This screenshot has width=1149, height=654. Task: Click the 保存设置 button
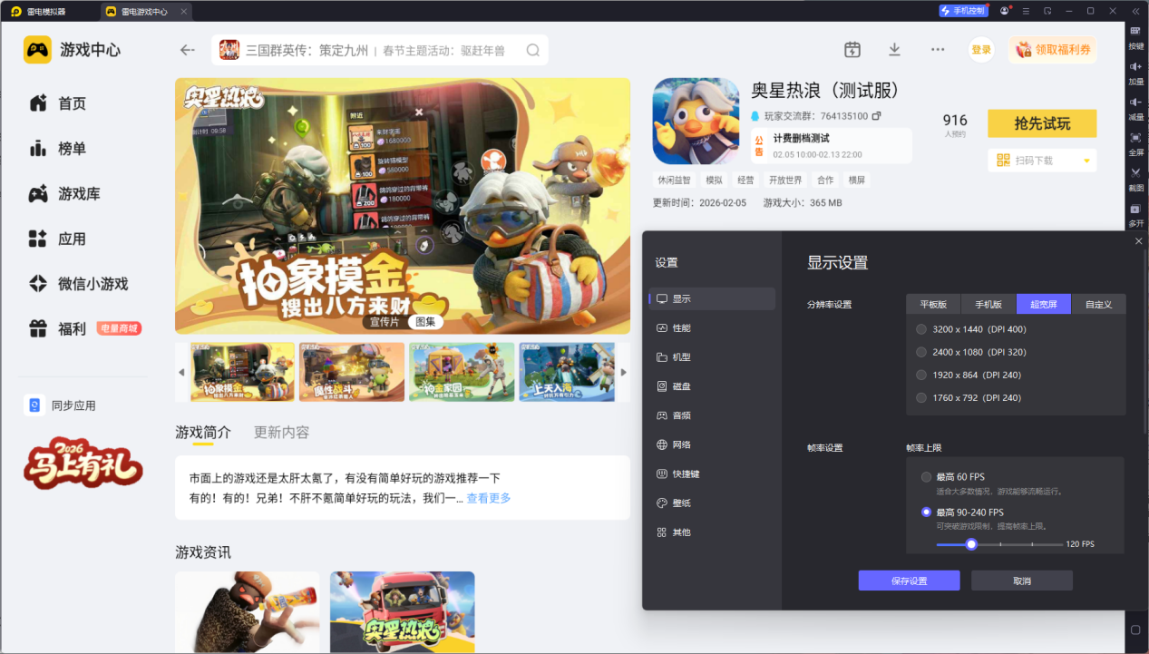click(908, 581)
